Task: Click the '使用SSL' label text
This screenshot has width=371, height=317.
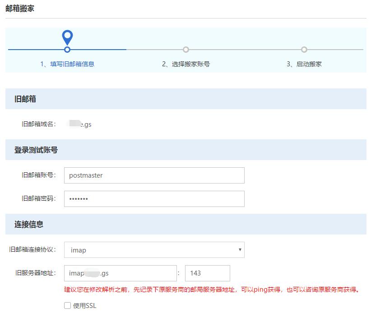Action: [85, 306]
